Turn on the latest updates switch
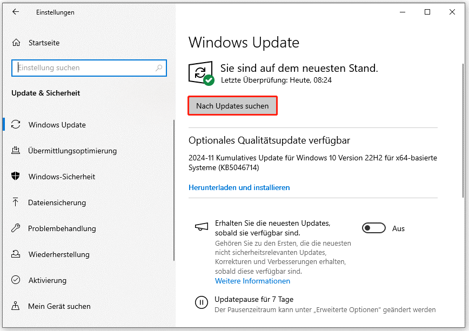The image size is (469, 331). [x=373, y=228]
